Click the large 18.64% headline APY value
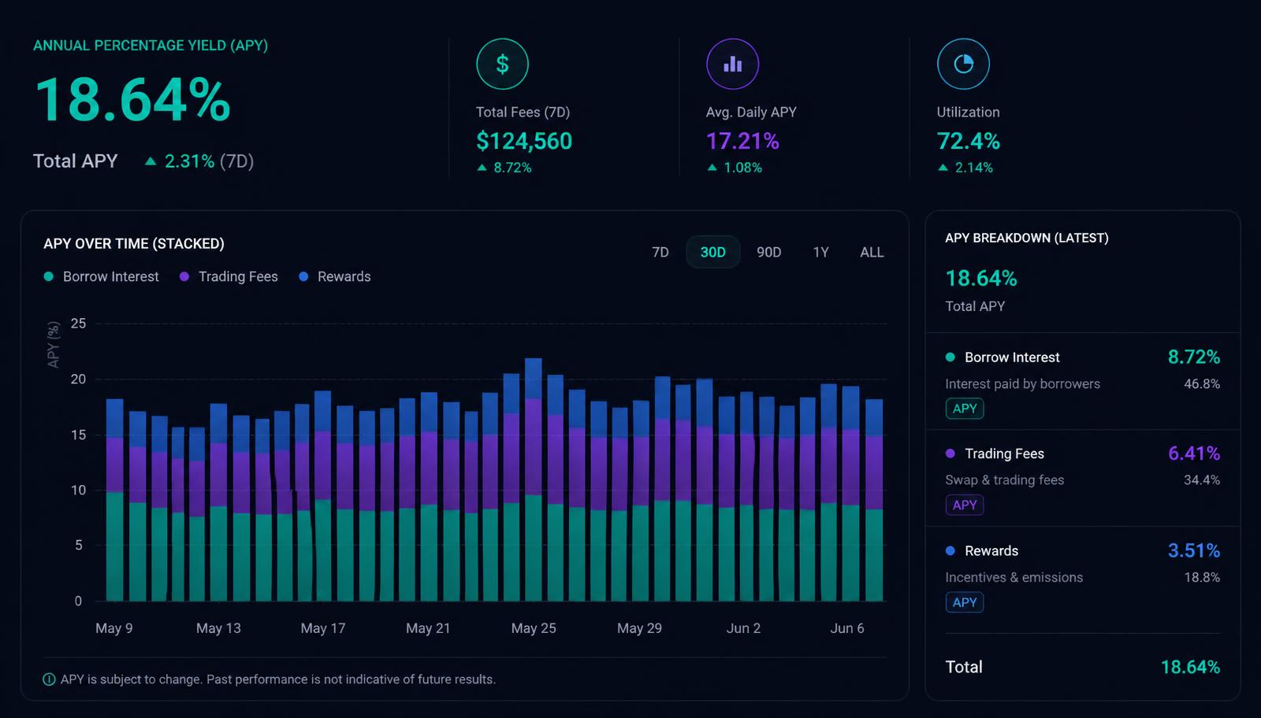1261x718 pixels. [132, 100]
